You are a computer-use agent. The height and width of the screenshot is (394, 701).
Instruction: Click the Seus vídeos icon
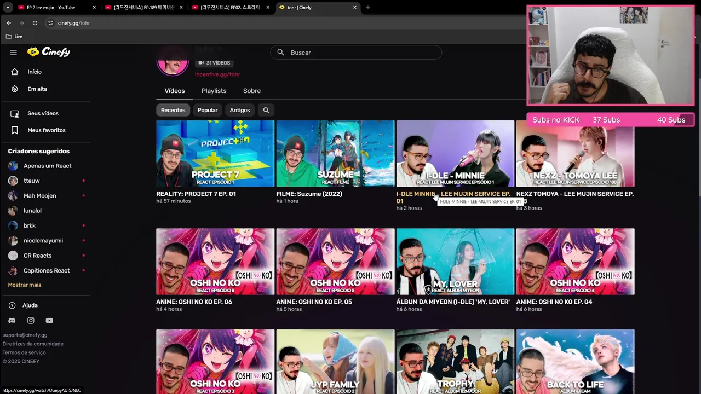tap(15, 113)
